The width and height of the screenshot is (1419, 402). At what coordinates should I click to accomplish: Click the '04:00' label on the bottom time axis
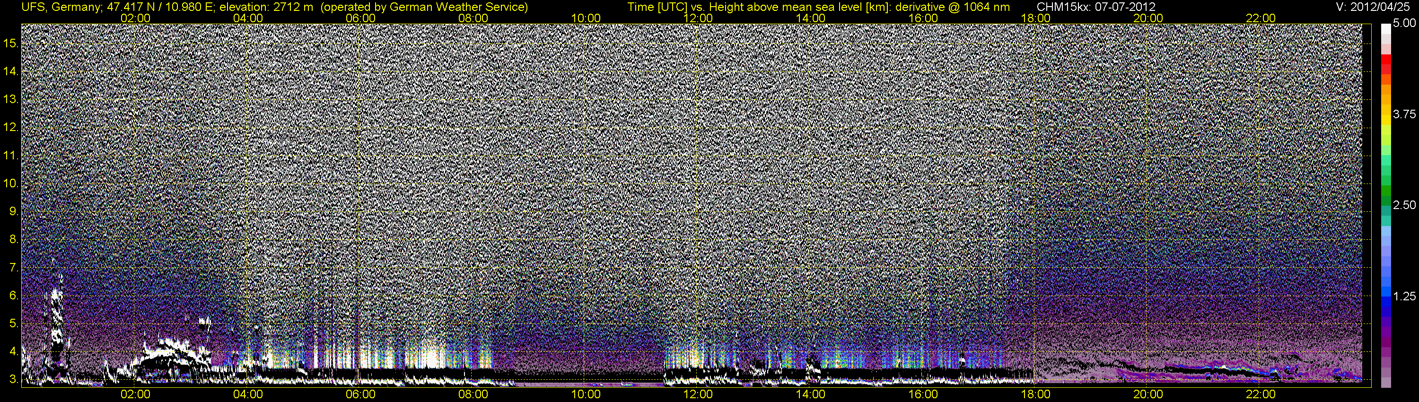coord(248,394)
